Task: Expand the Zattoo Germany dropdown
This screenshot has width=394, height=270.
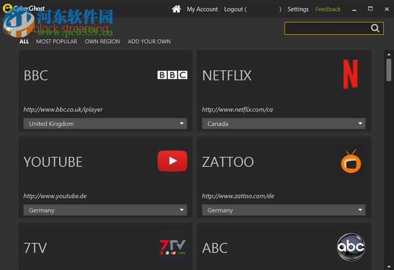Action: pyautogui.click(x=284, y=210)
